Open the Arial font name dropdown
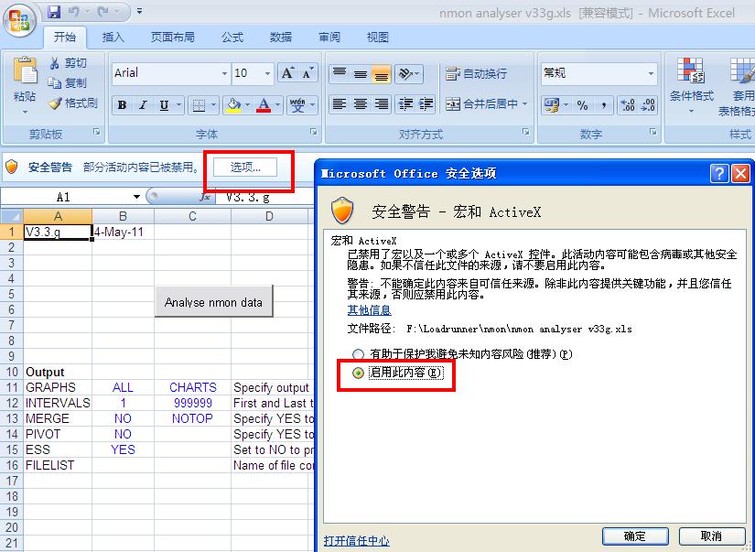The width and height of the screenshot is (755, 552). [x=224, y=74]
